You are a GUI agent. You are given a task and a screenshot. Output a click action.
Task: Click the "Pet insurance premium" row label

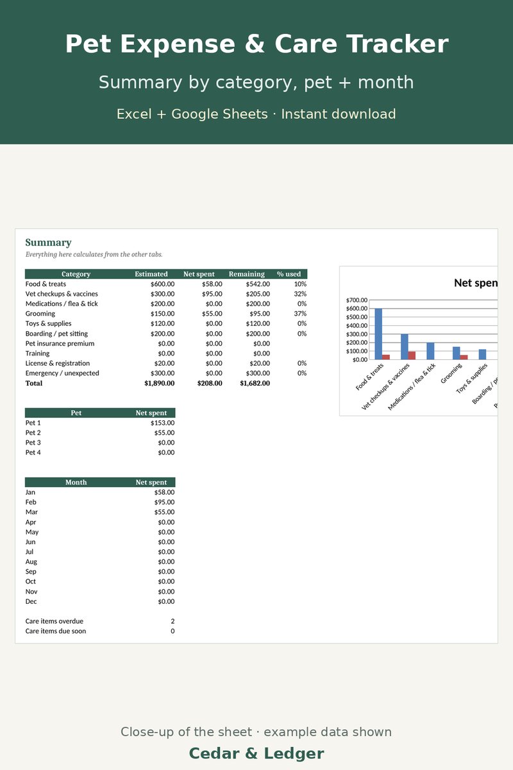[x=60, y=343]
